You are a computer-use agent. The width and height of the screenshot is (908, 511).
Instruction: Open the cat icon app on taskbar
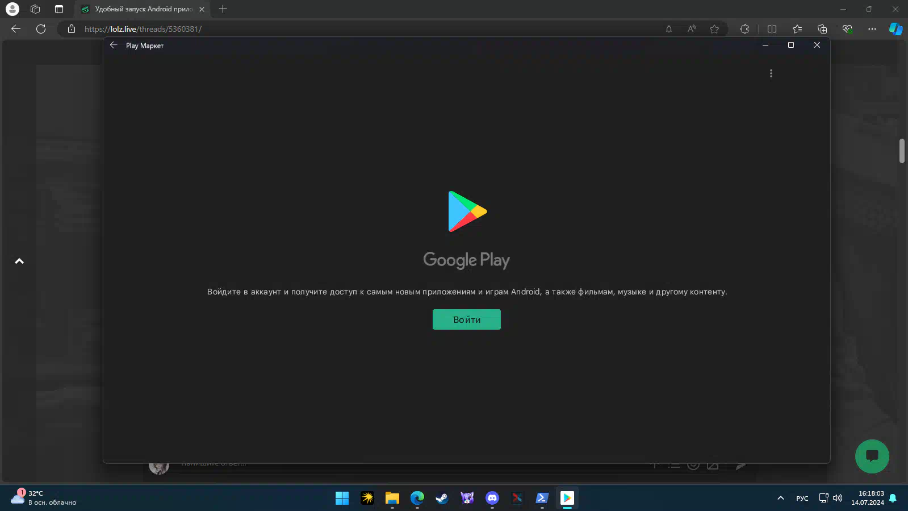click(467, 498)
